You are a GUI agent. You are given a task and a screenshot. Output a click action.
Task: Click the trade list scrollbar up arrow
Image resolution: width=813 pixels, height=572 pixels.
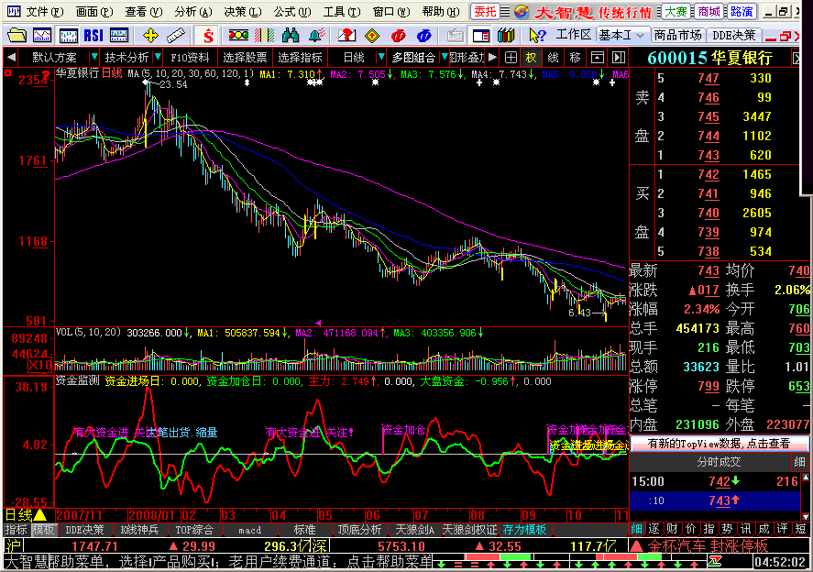tap(806, 477)
